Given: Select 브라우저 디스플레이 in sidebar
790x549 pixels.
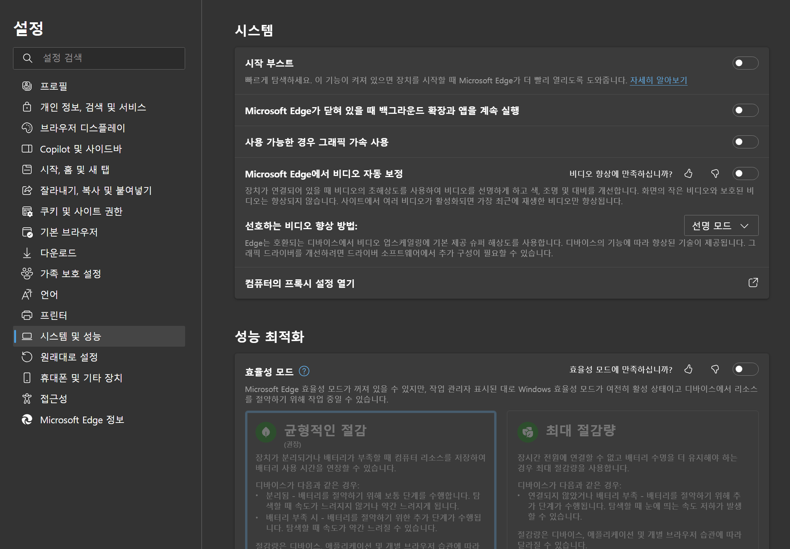Looking at the screenshot, I should pyautogui.click(x=82, y=128).
